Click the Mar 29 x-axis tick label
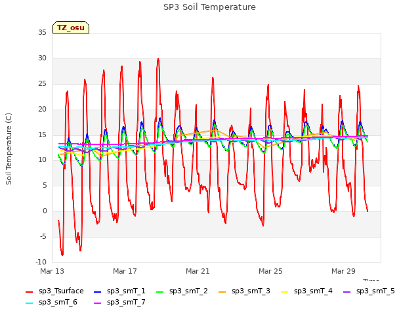420x315 pixels. tap(343, 271)
